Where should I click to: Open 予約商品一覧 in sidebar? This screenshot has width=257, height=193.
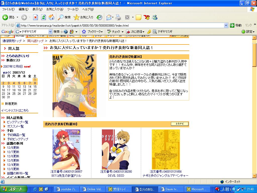pyautogui.click(x=16, y=135)
